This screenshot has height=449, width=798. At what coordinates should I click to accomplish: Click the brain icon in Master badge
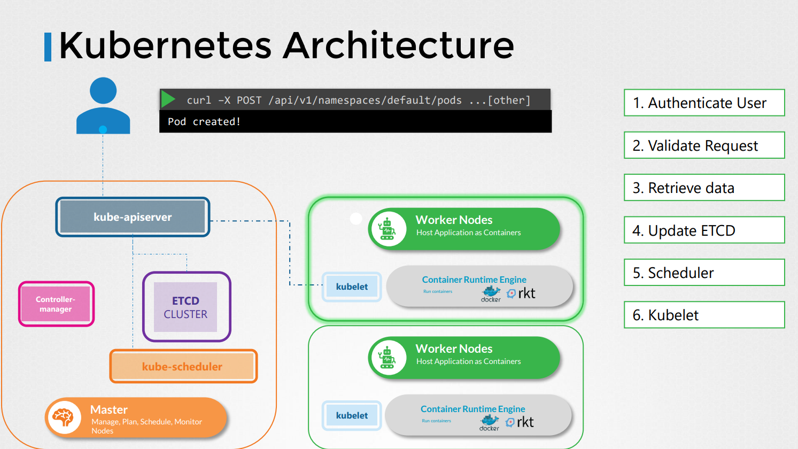(63, 417)
